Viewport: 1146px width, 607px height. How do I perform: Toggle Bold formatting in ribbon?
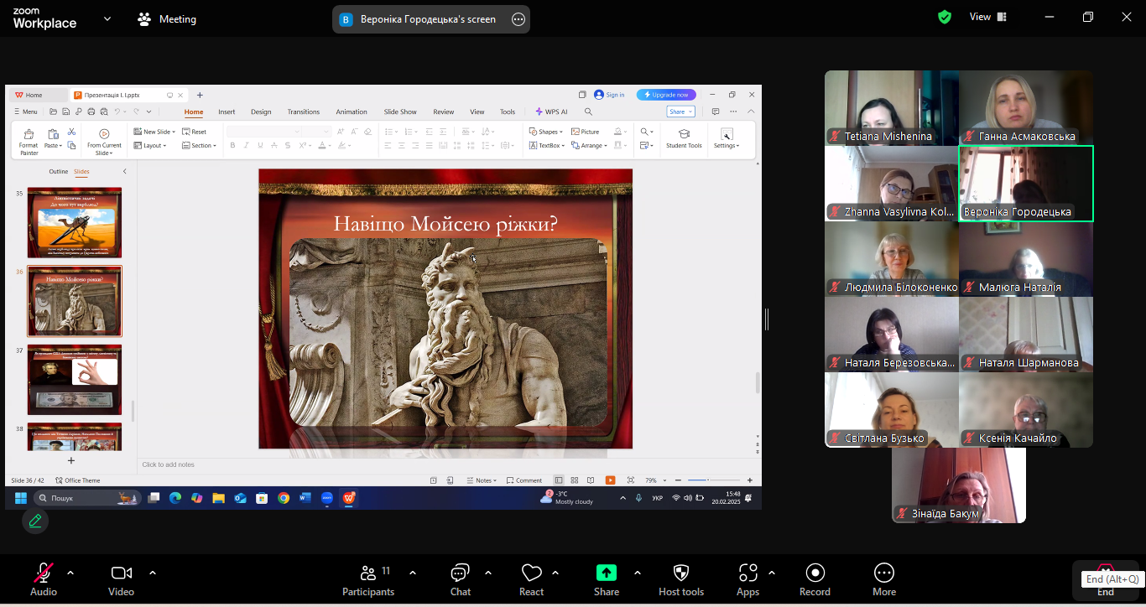[x=232, y=145]
